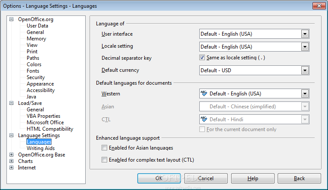Open the Colors options page
The height and width of the screenshot is (190, 328).
[x=34, y=64]
